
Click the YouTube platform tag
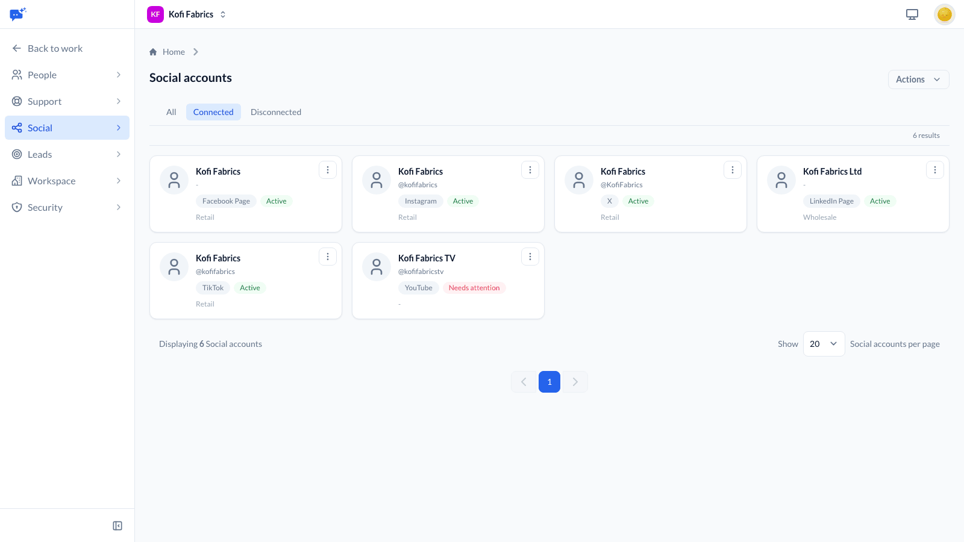coord(419,288)
